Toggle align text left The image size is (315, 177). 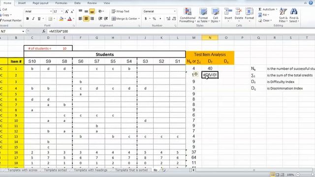click(x=80, y=19)
